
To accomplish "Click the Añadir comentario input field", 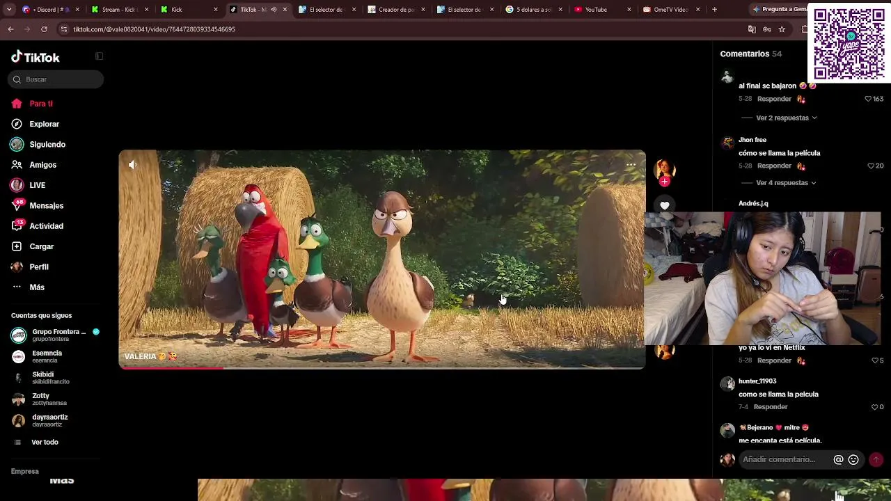I will pos(787,459).
